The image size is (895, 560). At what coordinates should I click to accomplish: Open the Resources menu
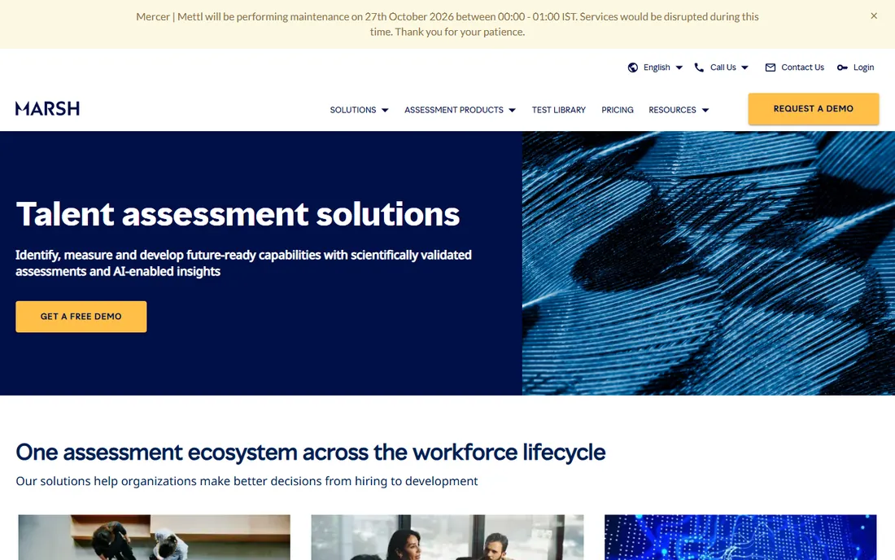[672, 110]
